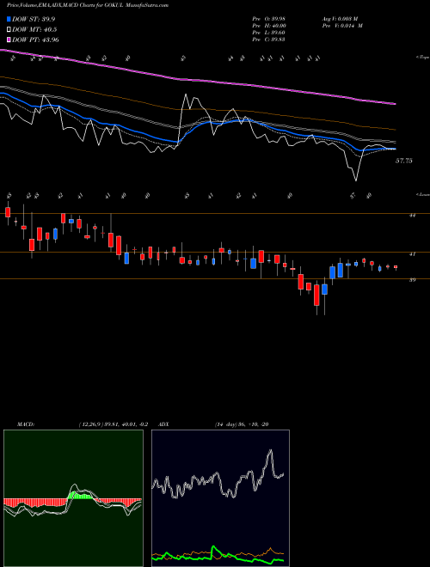Image resolution: width=430 pixels, height=567 pixels.
Task: Click the ADX panel heading
Action: (163, 424)
